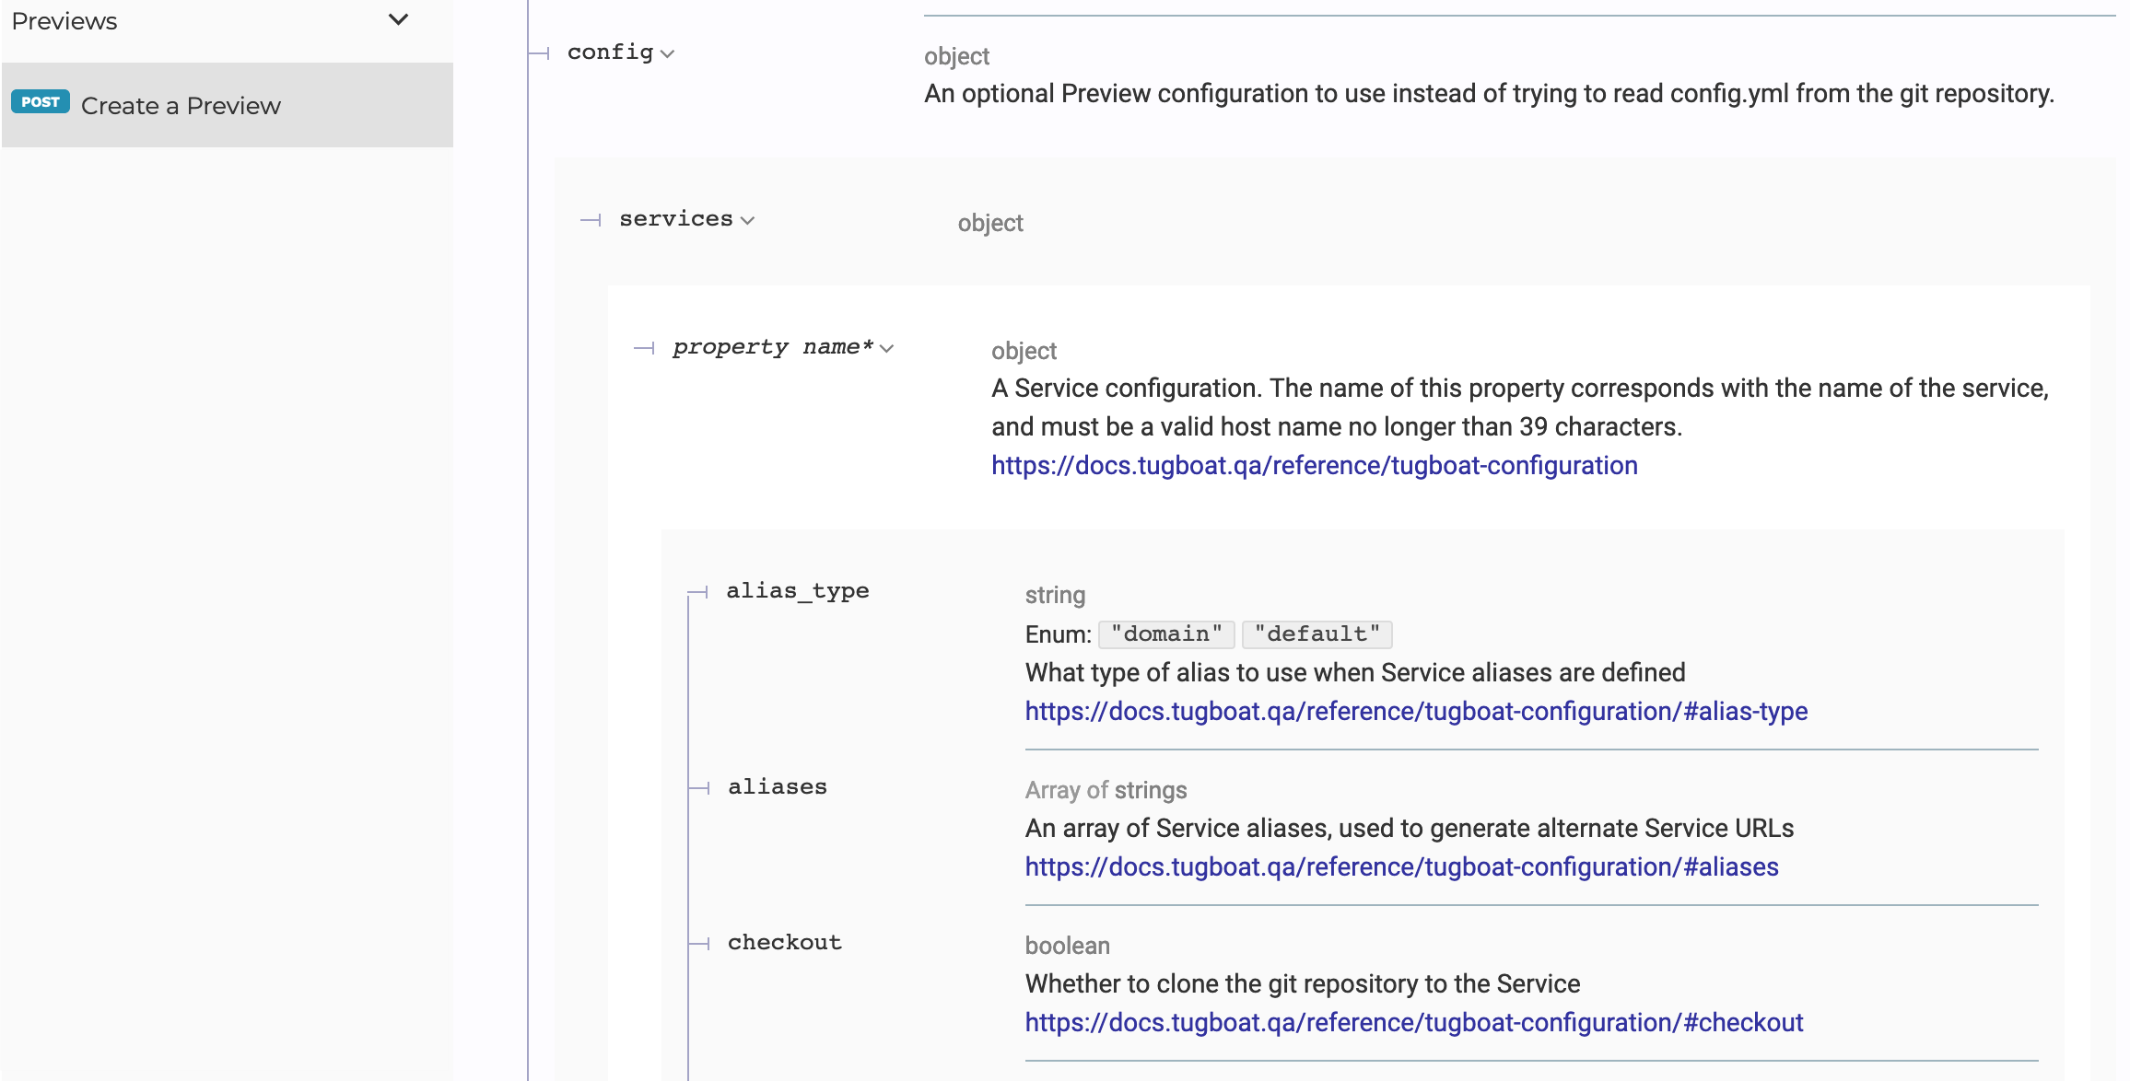
Task: Open the #checkout documentation link
Action: point(1413,1023)
